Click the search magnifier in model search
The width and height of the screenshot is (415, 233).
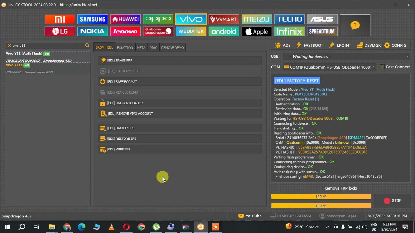click(87, 46)
